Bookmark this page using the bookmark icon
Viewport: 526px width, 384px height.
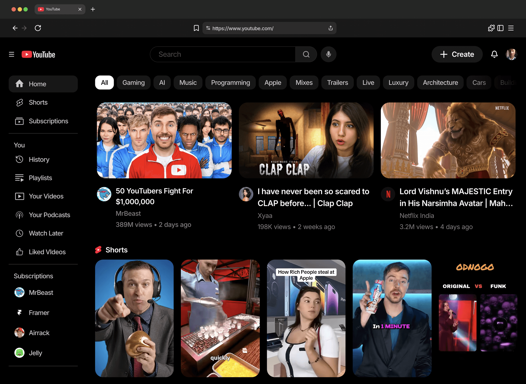click(x=196, y=28)
